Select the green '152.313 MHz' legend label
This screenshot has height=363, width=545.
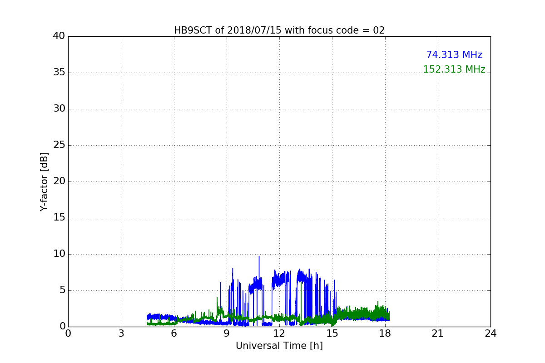454,69
